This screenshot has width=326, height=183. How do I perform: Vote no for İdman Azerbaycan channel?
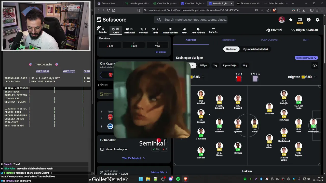[165, 149]
